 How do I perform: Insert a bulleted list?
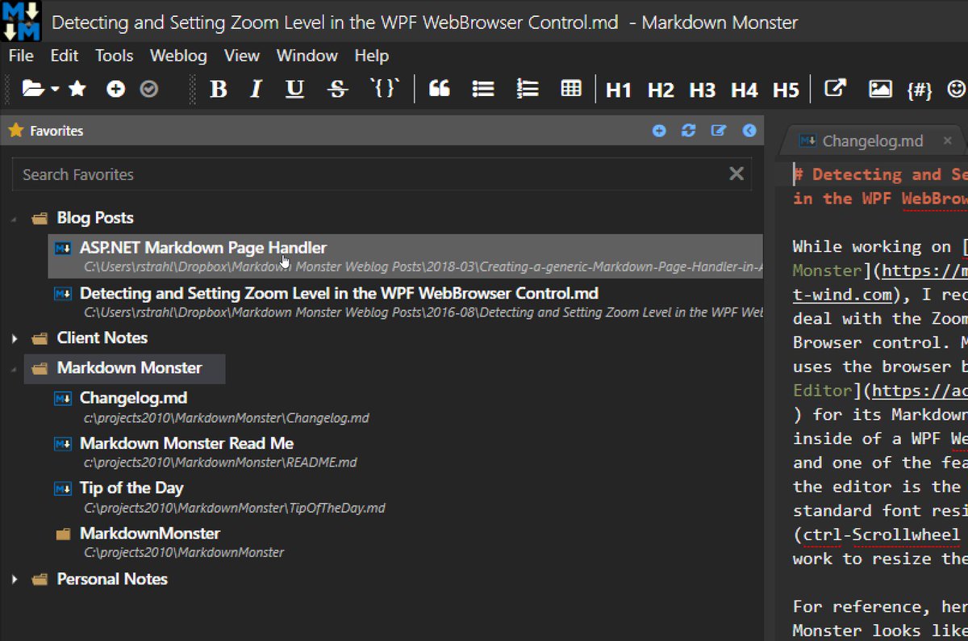[x=483, y=89]
